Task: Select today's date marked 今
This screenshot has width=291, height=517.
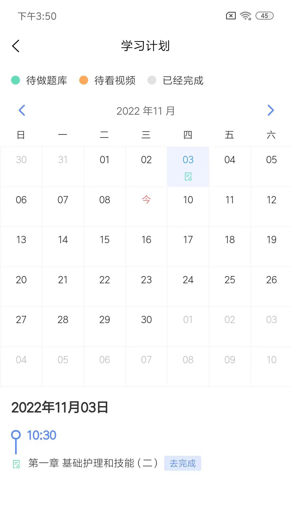Action: pos(146,200)
